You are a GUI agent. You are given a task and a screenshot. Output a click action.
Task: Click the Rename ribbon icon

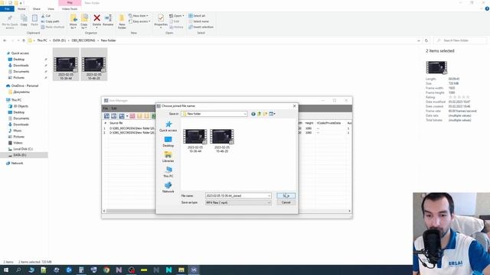point(108,21)
